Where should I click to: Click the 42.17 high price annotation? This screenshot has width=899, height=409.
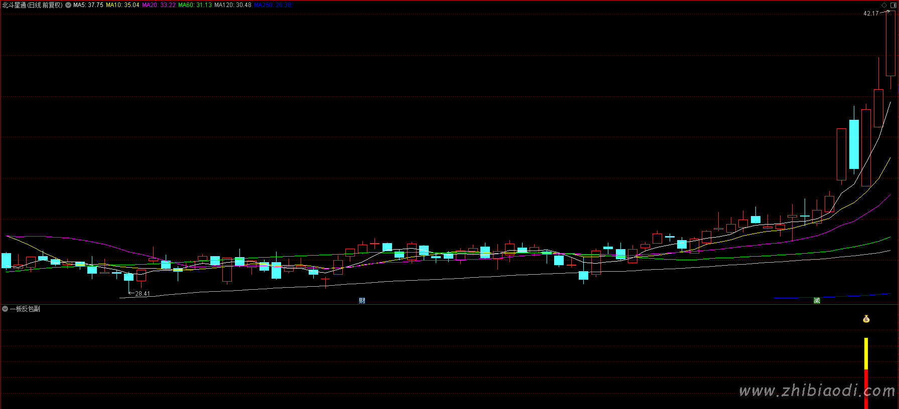coord(871,14)
